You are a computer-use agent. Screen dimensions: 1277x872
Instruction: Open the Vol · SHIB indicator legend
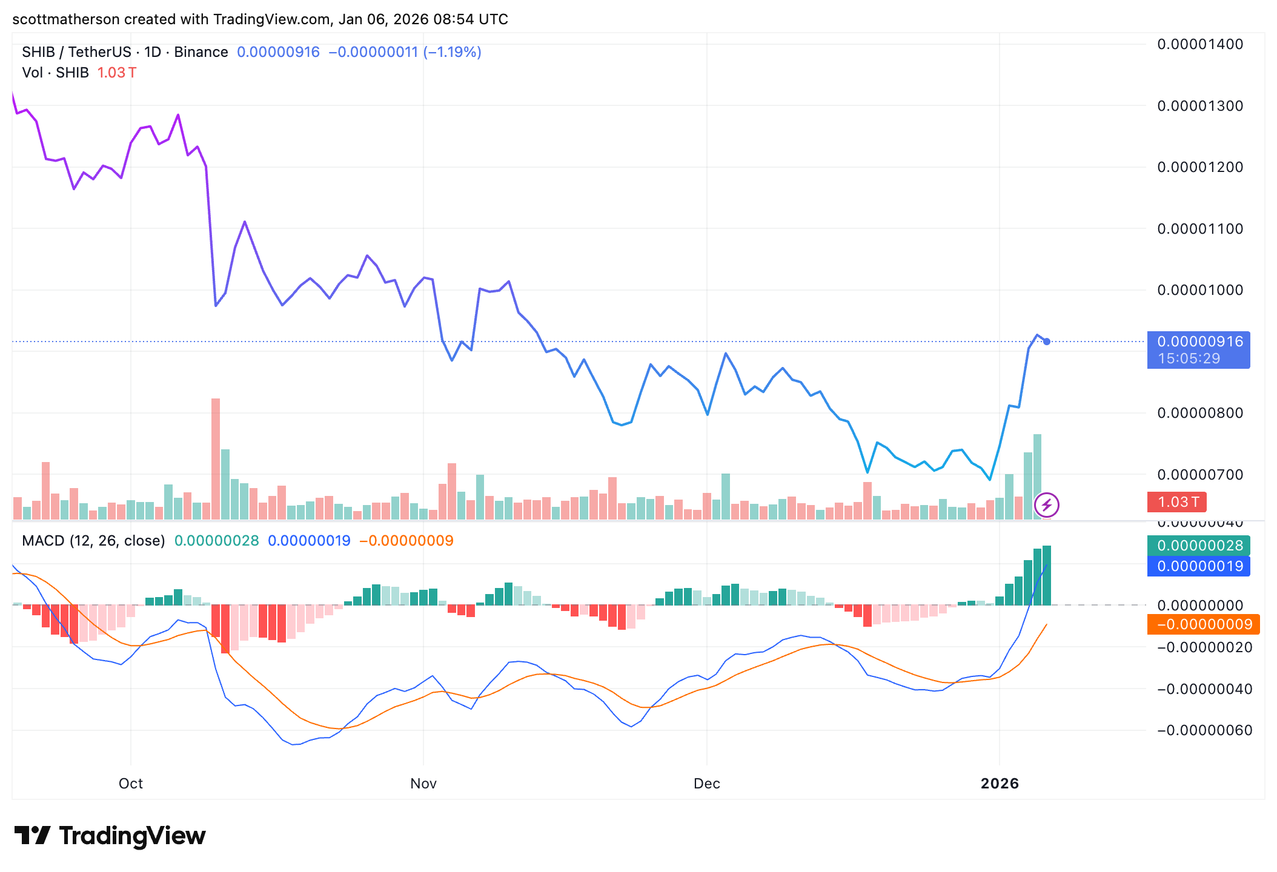(56, 73)
